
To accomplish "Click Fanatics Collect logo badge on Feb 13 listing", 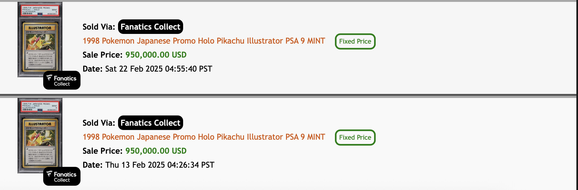I will point(62,176).
